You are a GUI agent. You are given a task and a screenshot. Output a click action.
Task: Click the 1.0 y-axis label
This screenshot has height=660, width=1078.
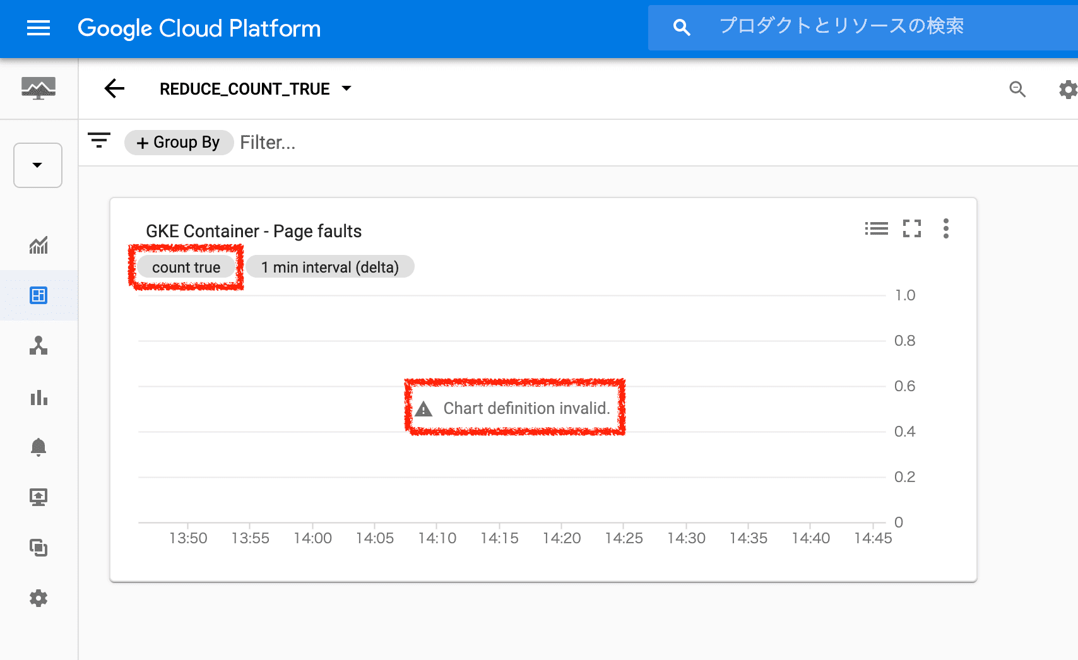click(905, 295)
